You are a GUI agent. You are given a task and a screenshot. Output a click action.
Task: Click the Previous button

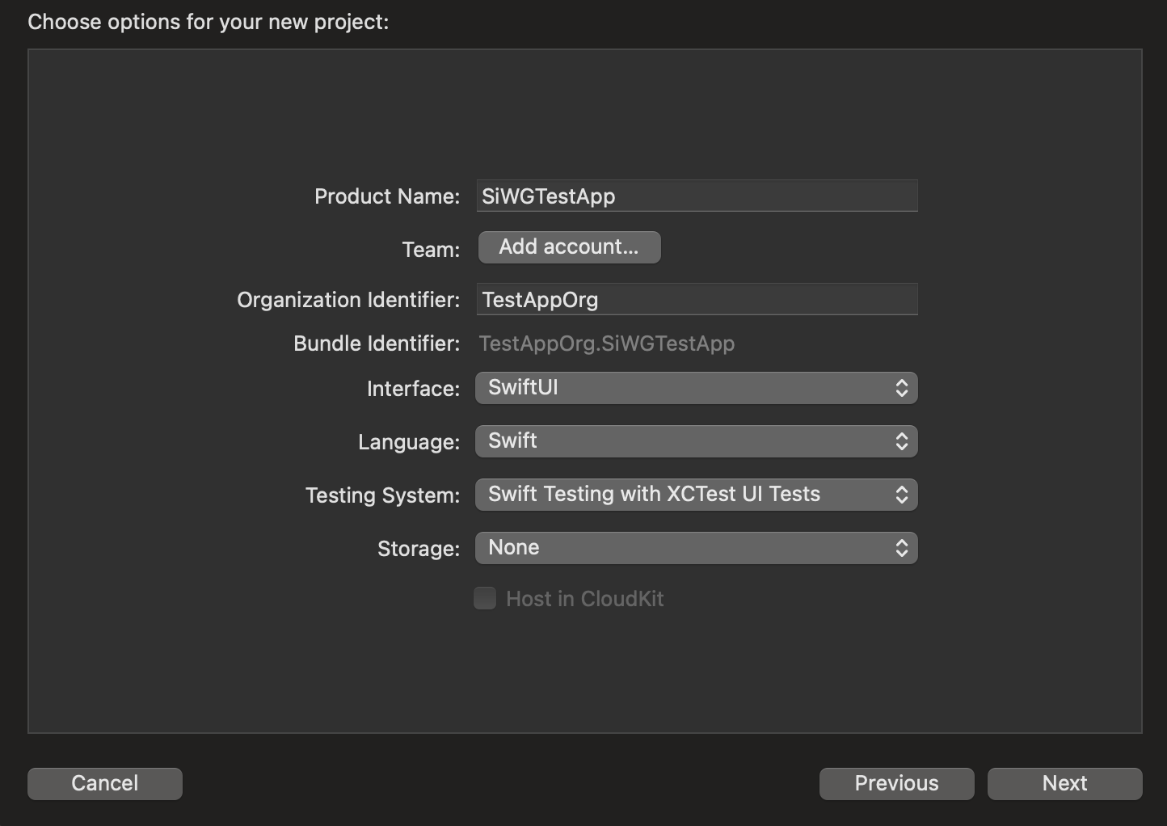point(896,783)
